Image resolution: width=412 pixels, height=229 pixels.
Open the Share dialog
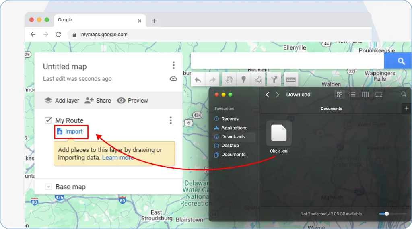[x=98, y=101]
